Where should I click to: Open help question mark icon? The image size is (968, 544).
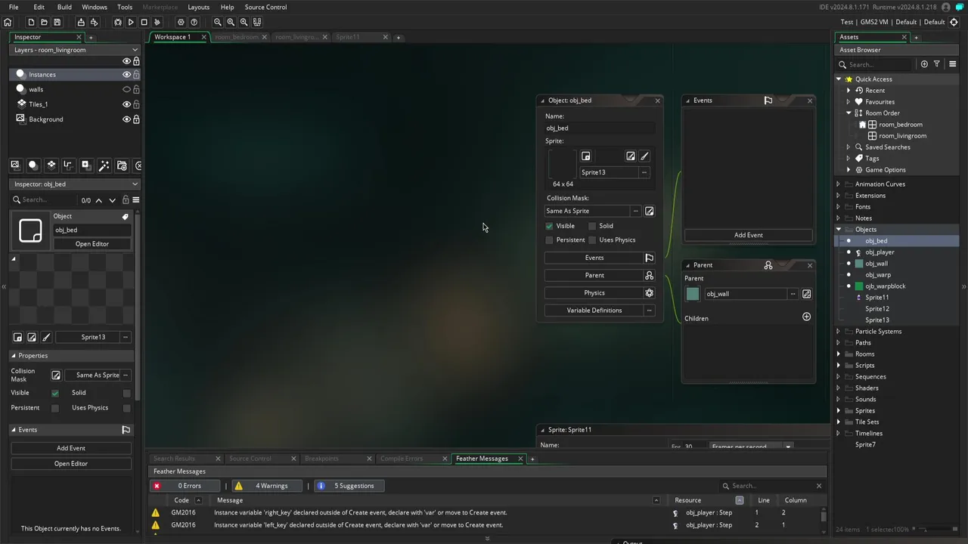pyautogui.click(x=194, y=22)
